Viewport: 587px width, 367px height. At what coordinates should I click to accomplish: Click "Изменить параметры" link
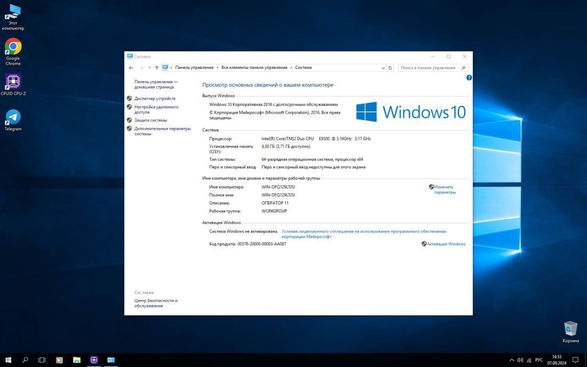pos(445,190)
